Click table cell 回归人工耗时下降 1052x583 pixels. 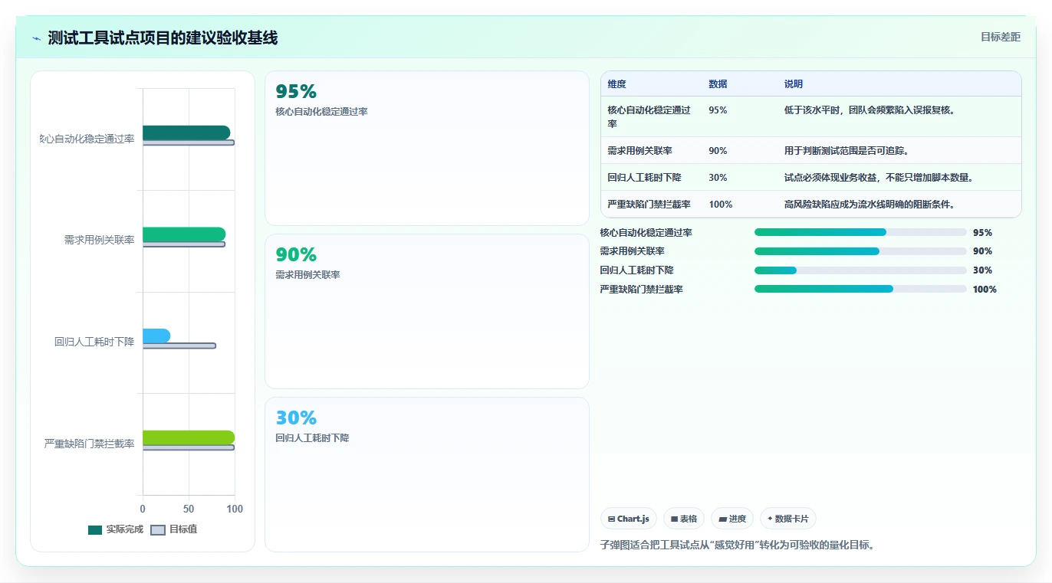click(x=644, y=178)
